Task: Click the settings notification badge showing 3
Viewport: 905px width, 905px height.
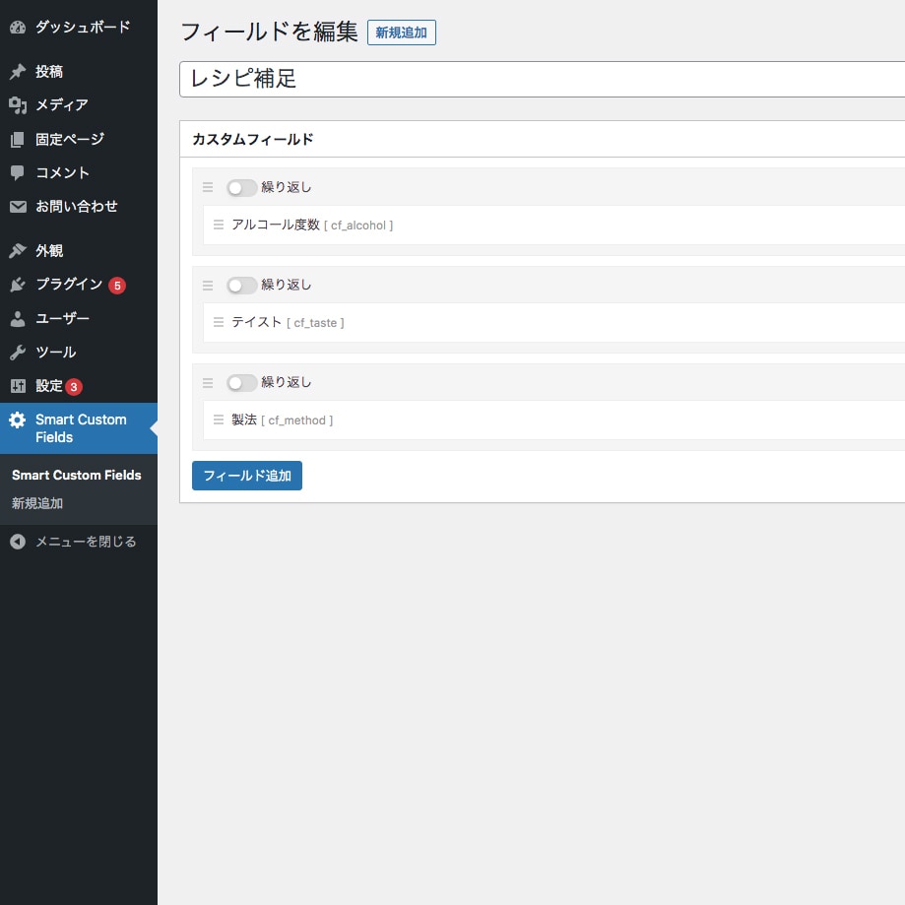Action: [x=73, y=387]
